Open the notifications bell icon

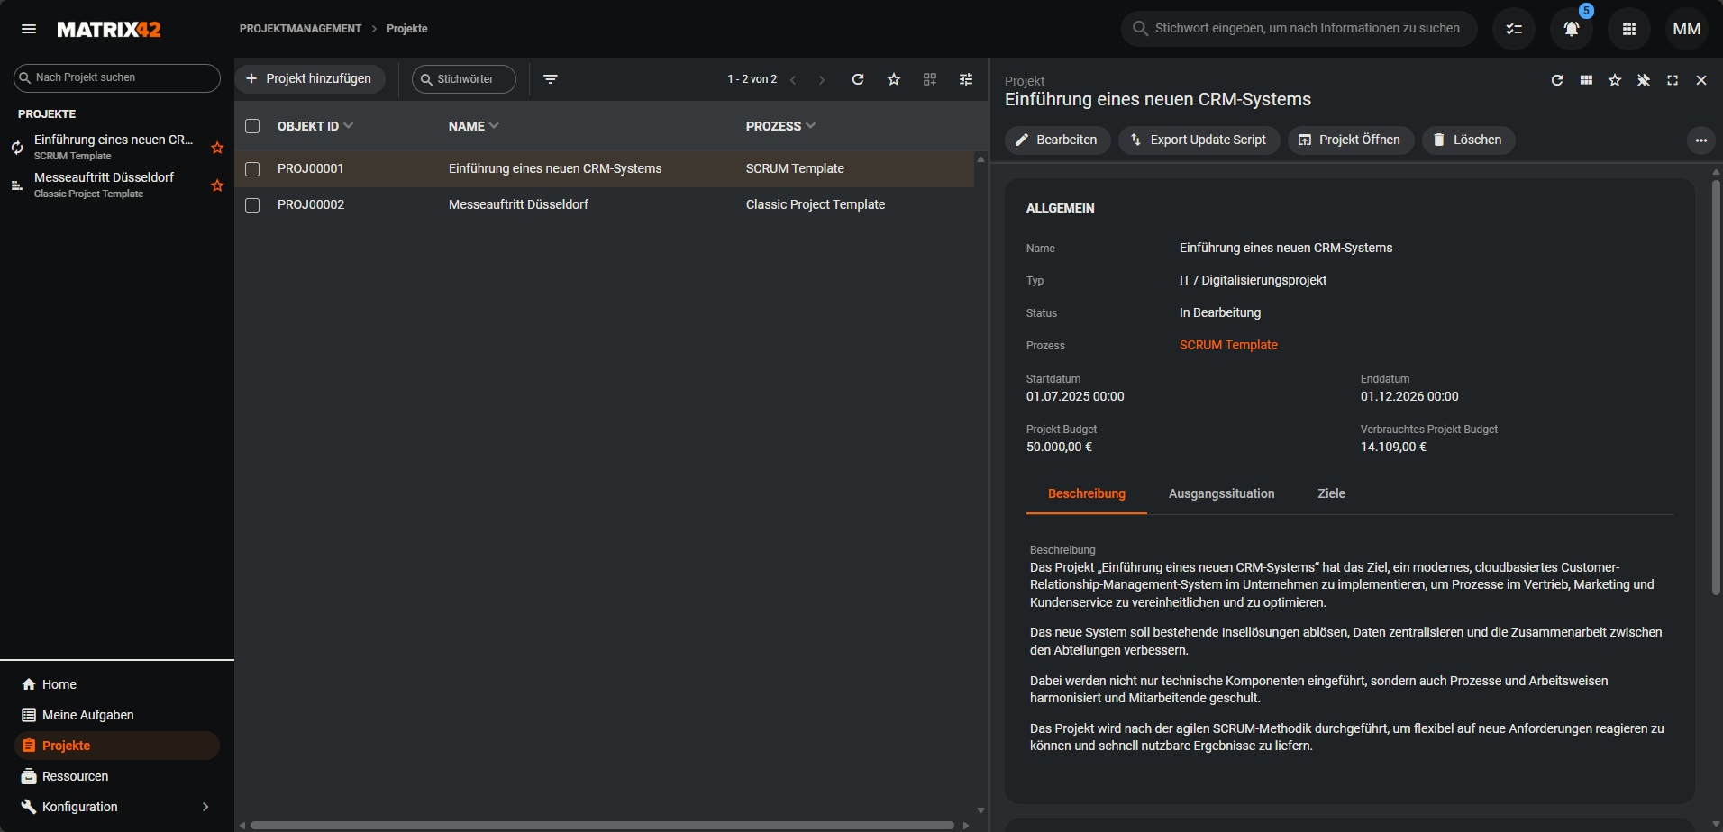tap(1571, 29)
